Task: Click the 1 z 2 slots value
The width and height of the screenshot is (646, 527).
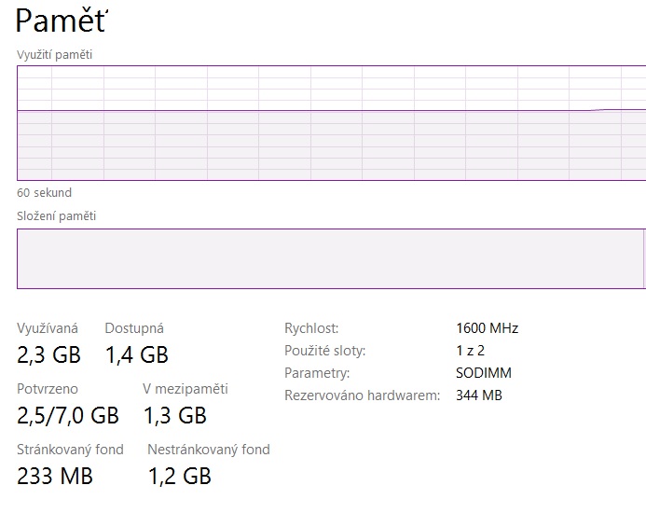Action: click(471, 351)
